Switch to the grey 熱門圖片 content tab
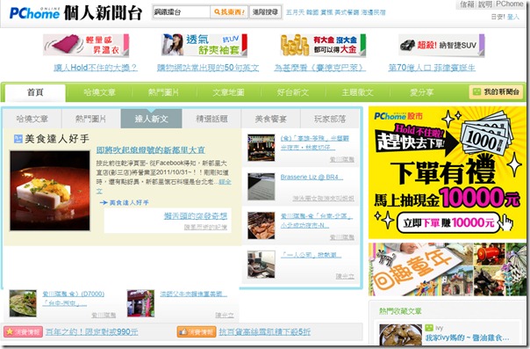Image resolution: width=530 pixels, height=349 pixels. point(90,119)
